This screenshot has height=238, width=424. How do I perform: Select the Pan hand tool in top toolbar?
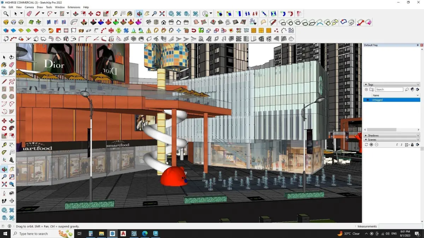[x=147, y=14]
